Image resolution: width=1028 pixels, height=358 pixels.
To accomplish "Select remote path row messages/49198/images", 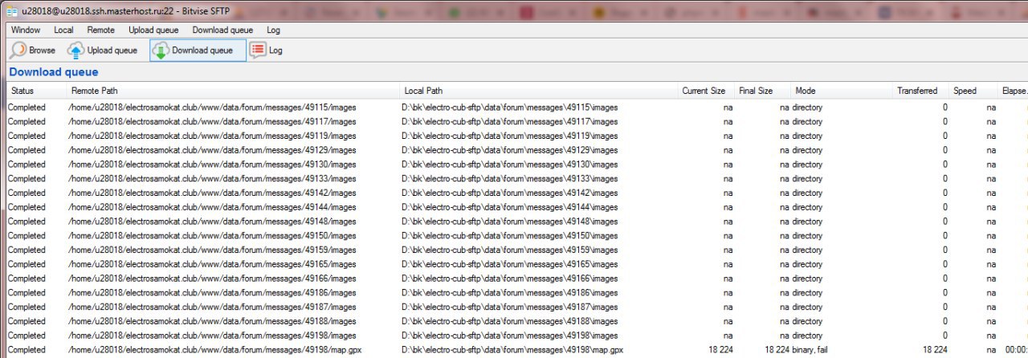I will (213, 335).
